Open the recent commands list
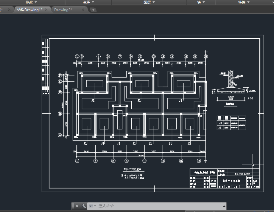274x212 pixels. 92,206
